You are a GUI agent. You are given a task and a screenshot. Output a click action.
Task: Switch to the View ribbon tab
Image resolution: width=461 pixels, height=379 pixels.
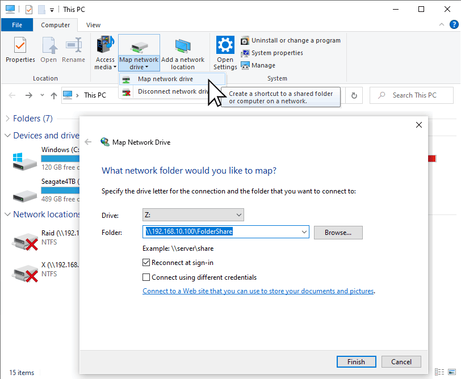pyautogui.click(x=93, y=25)
